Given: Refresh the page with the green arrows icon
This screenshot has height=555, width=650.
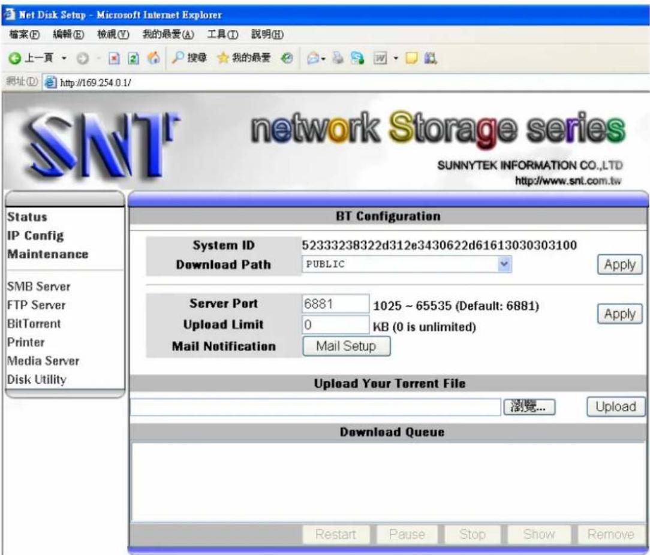Looking at the screenshot, I should click(x=133, y=59).
